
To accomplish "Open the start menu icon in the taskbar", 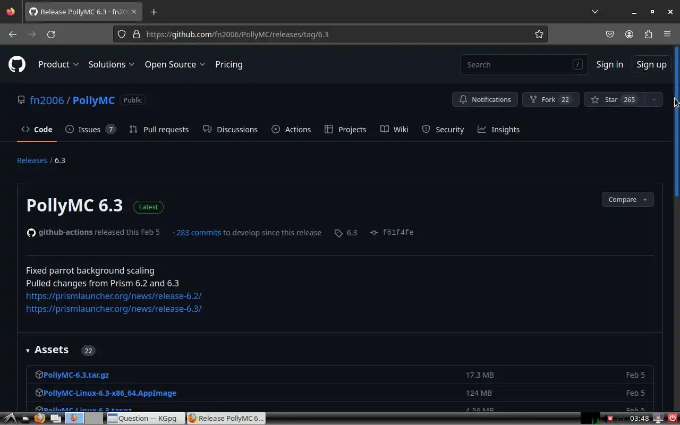I will tap(10, 418).
